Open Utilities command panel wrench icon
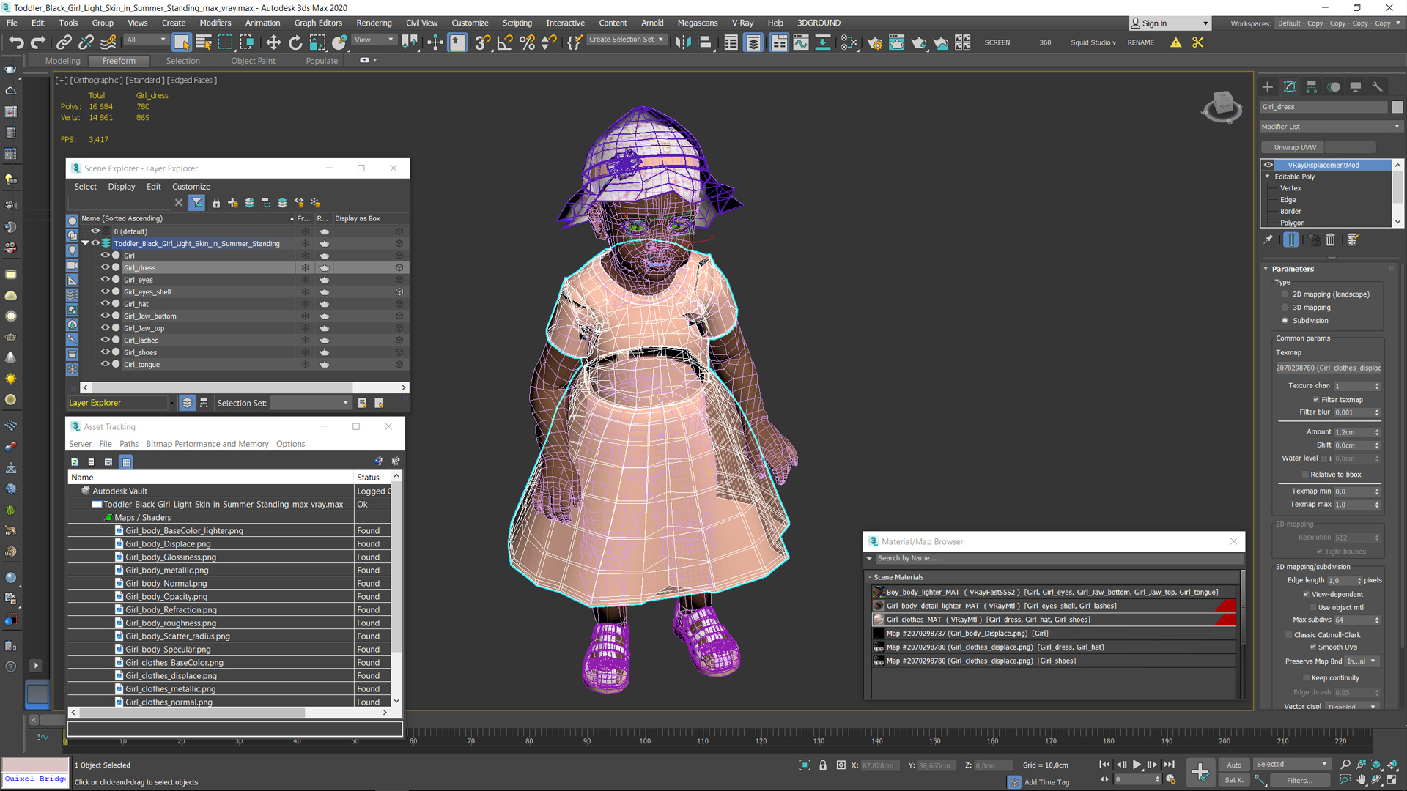This screenshot has height=791, width=1407. pyautogui.click(x=1378, y=87)
